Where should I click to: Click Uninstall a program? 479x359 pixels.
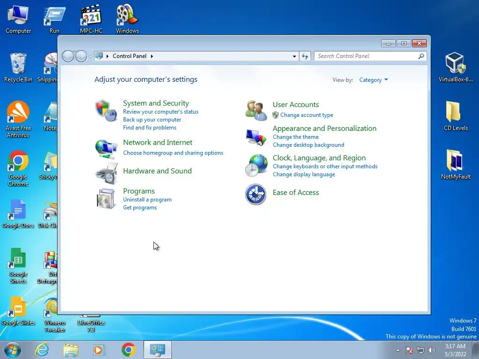(147, 200)
